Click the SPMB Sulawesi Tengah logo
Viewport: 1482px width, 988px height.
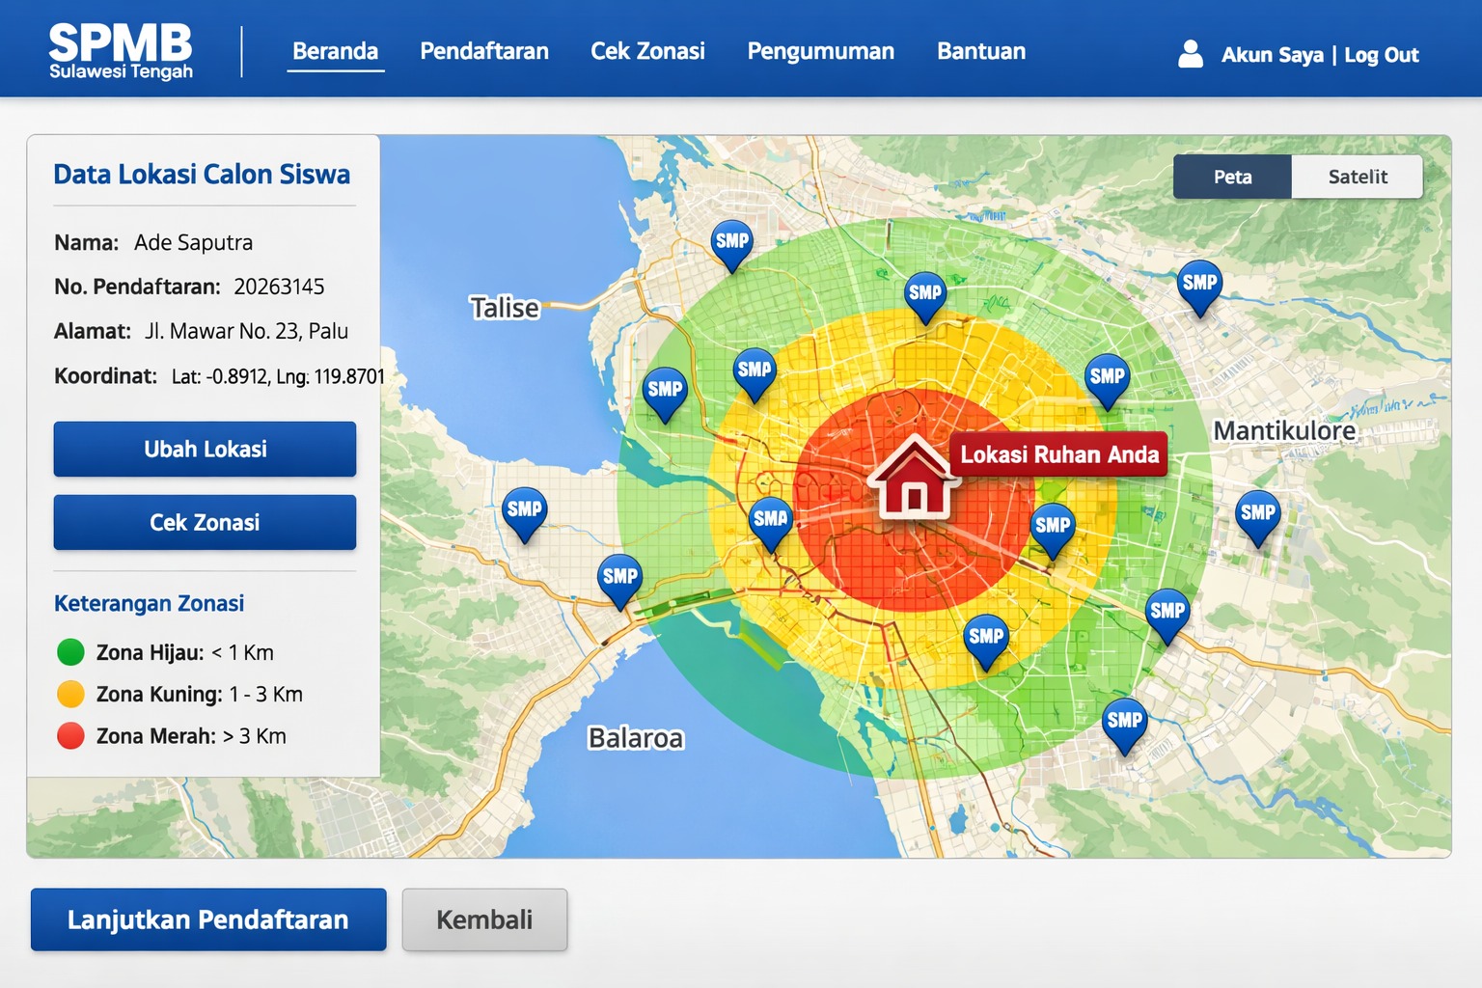click(121, 50)
